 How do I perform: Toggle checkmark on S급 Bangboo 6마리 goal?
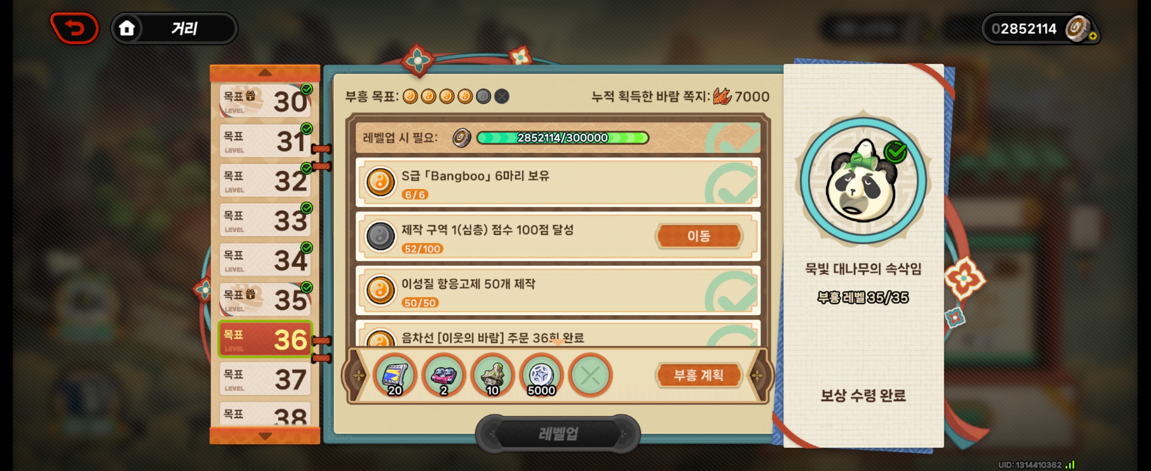[x=732, y=182]
